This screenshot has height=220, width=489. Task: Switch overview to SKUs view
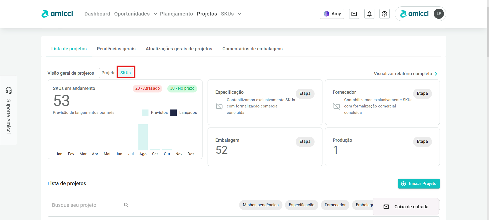[x=126, y=73]
